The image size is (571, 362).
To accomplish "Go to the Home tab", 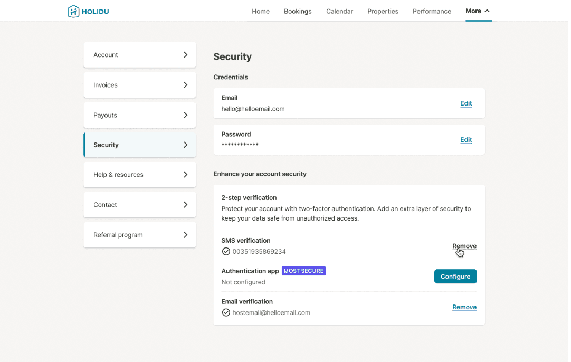I will [x=261, y=11].
